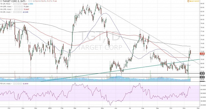Screen dimensions: 206x109
Task: Click third legend icon in Vol row
Action: click(x=18, y=4)
